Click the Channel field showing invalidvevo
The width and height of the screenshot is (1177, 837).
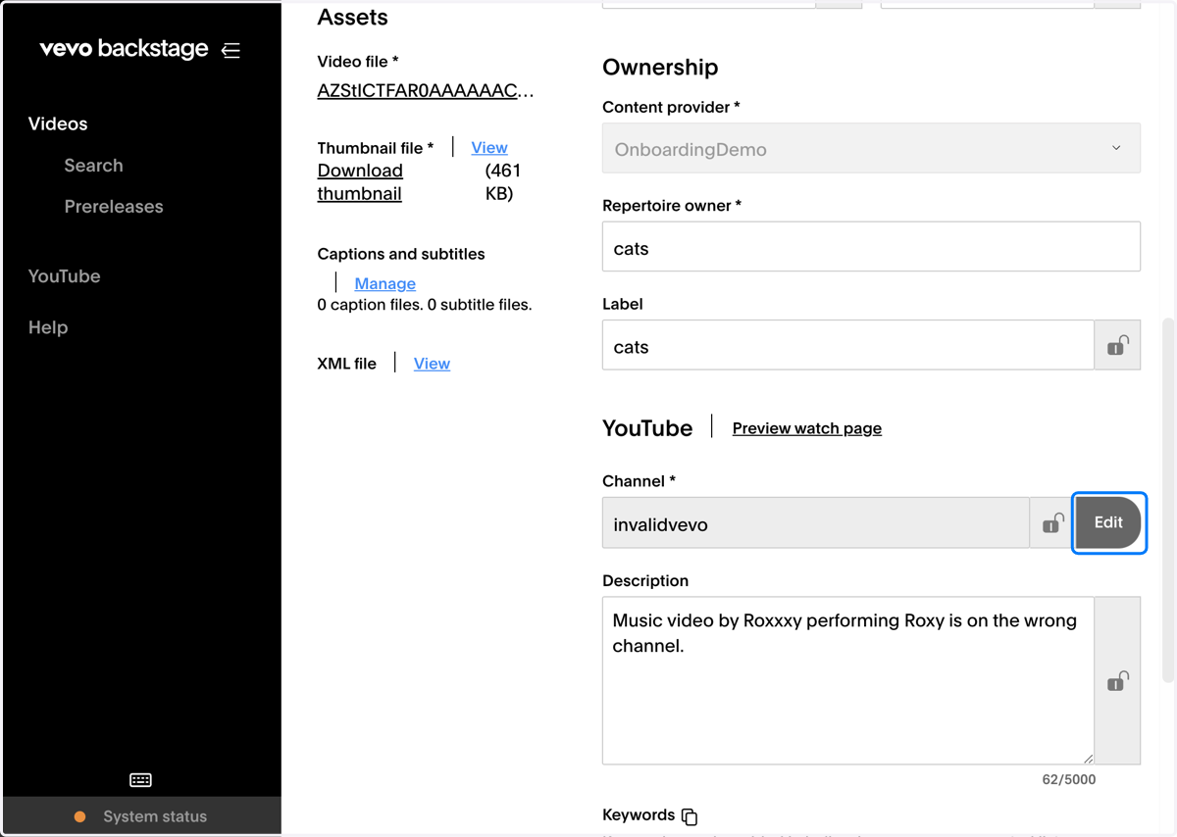[816, 522]
